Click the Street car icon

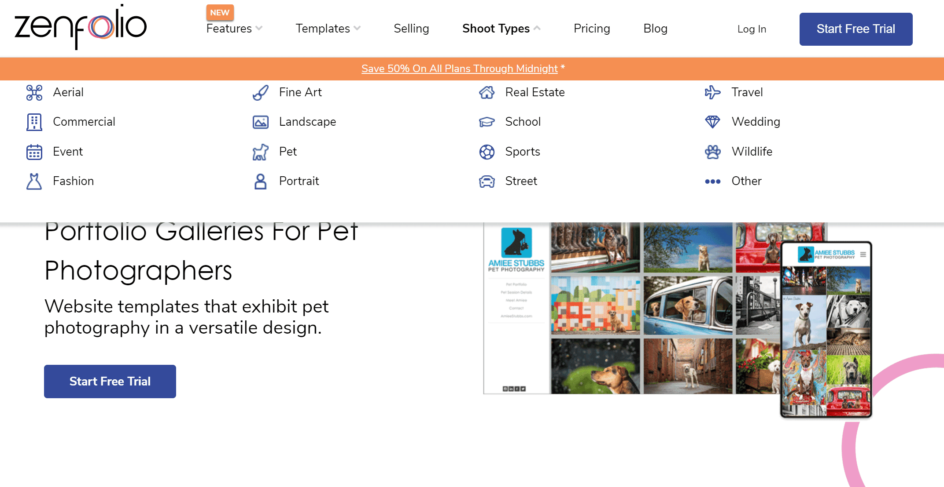pos(487,181)
